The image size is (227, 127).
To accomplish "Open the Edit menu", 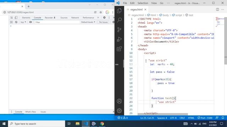I will click(132, 3).
